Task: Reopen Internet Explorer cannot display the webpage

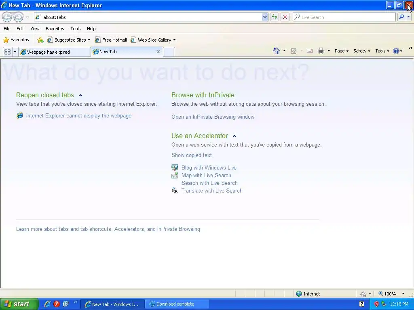Action: 78,116
